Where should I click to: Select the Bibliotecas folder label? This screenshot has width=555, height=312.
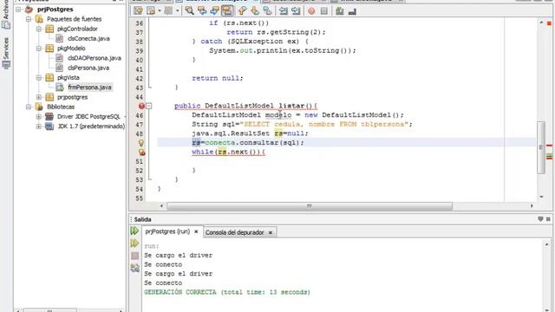[61, 107]
